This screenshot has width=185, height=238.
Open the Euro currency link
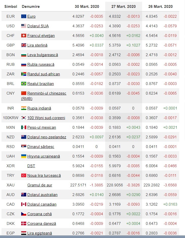tap(31, 16)
